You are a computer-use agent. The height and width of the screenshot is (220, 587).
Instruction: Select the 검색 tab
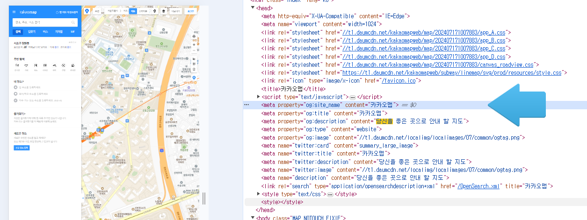(18, 32)
